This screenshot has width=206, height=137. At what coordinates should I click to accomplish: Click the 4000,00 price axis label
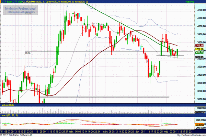(201, 26)
